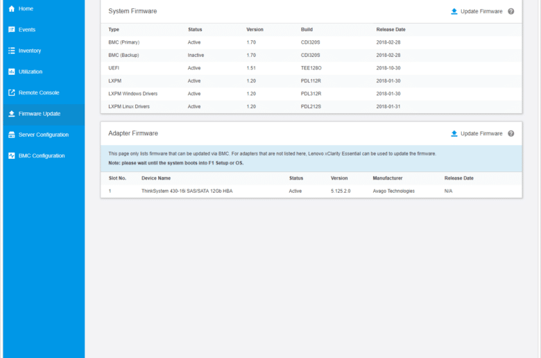Click Update Firmware in Adapter Firmware panel
541x358 pixels.
(x=481, y=134)
